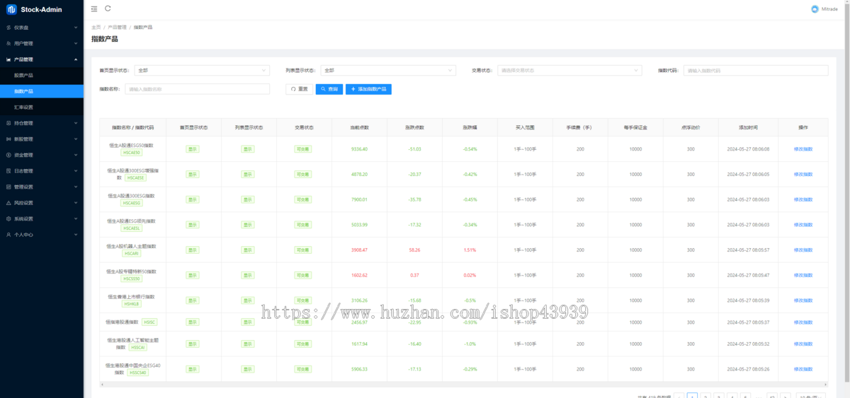Select 指数产品 submenu item
The image size is (850, 398).
click(x=42, y=91)
